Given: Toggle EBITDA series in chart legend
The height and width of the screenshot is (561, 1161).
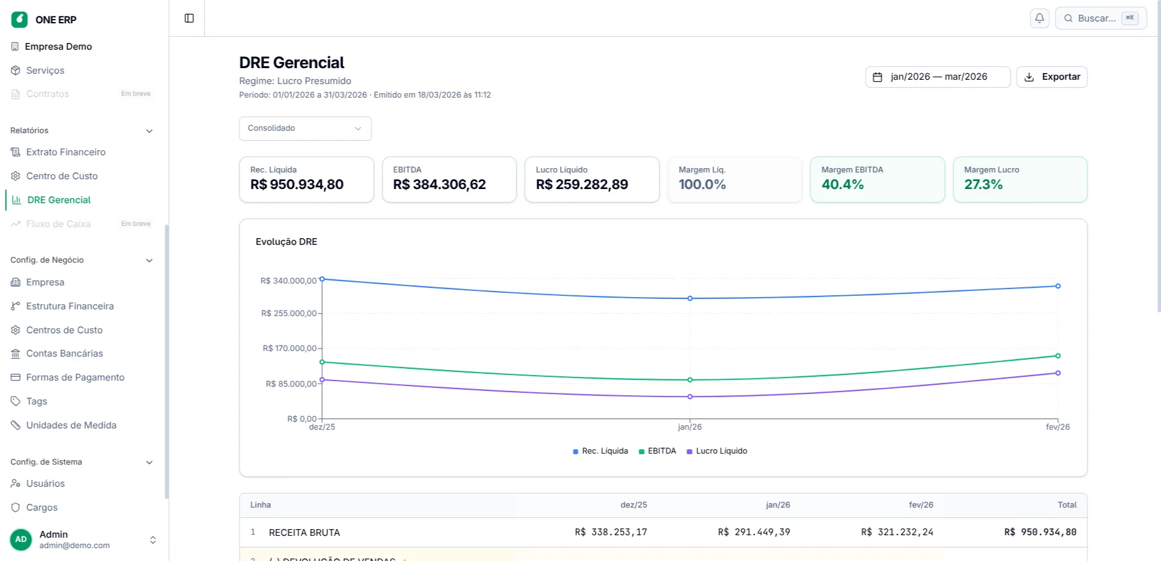Looking at the screenshot, I should [x=657, y=451].
